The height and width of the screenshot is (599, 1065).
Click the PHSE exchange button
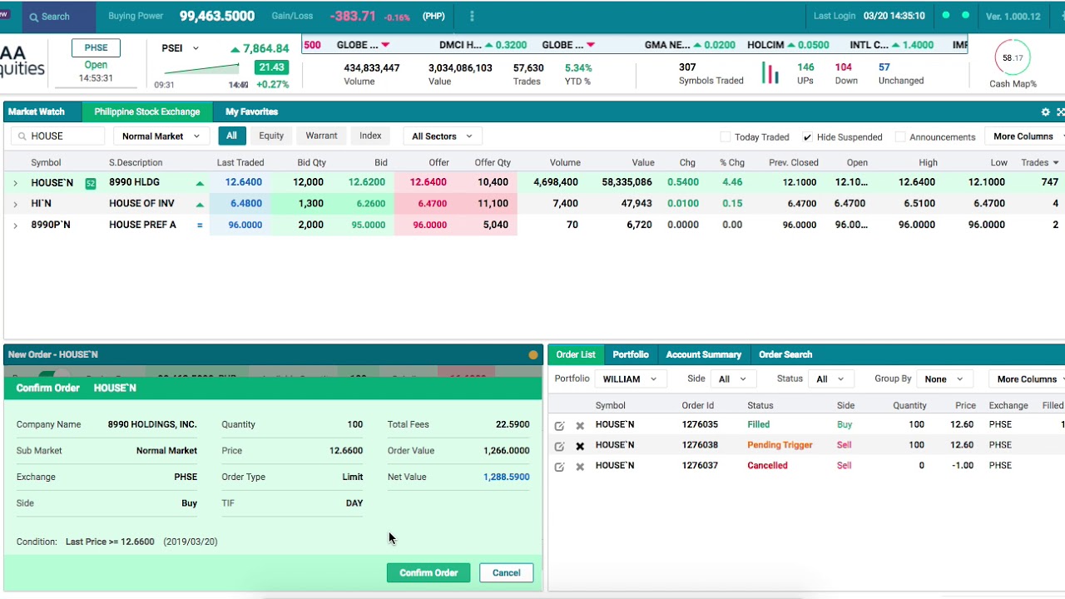(x=96, y=47)
